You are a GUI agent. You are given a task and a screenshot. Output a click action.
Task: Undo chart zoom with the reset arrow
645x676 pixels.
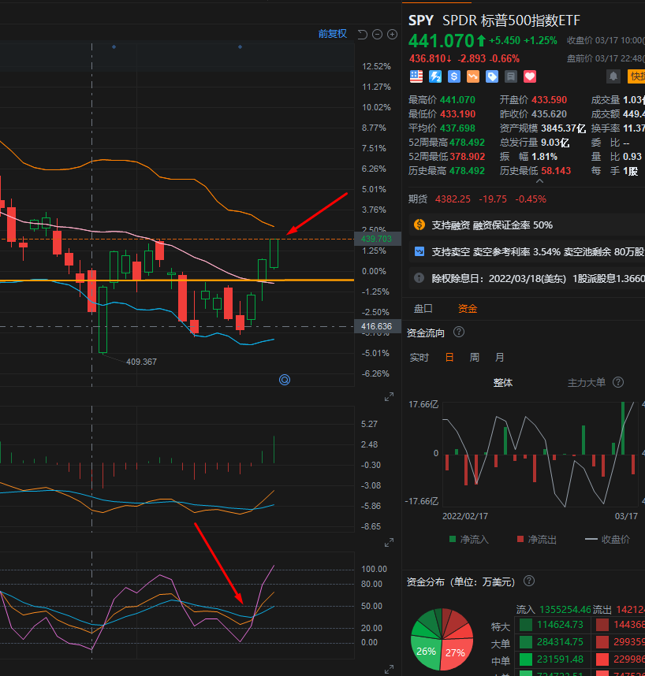point(363,35)
